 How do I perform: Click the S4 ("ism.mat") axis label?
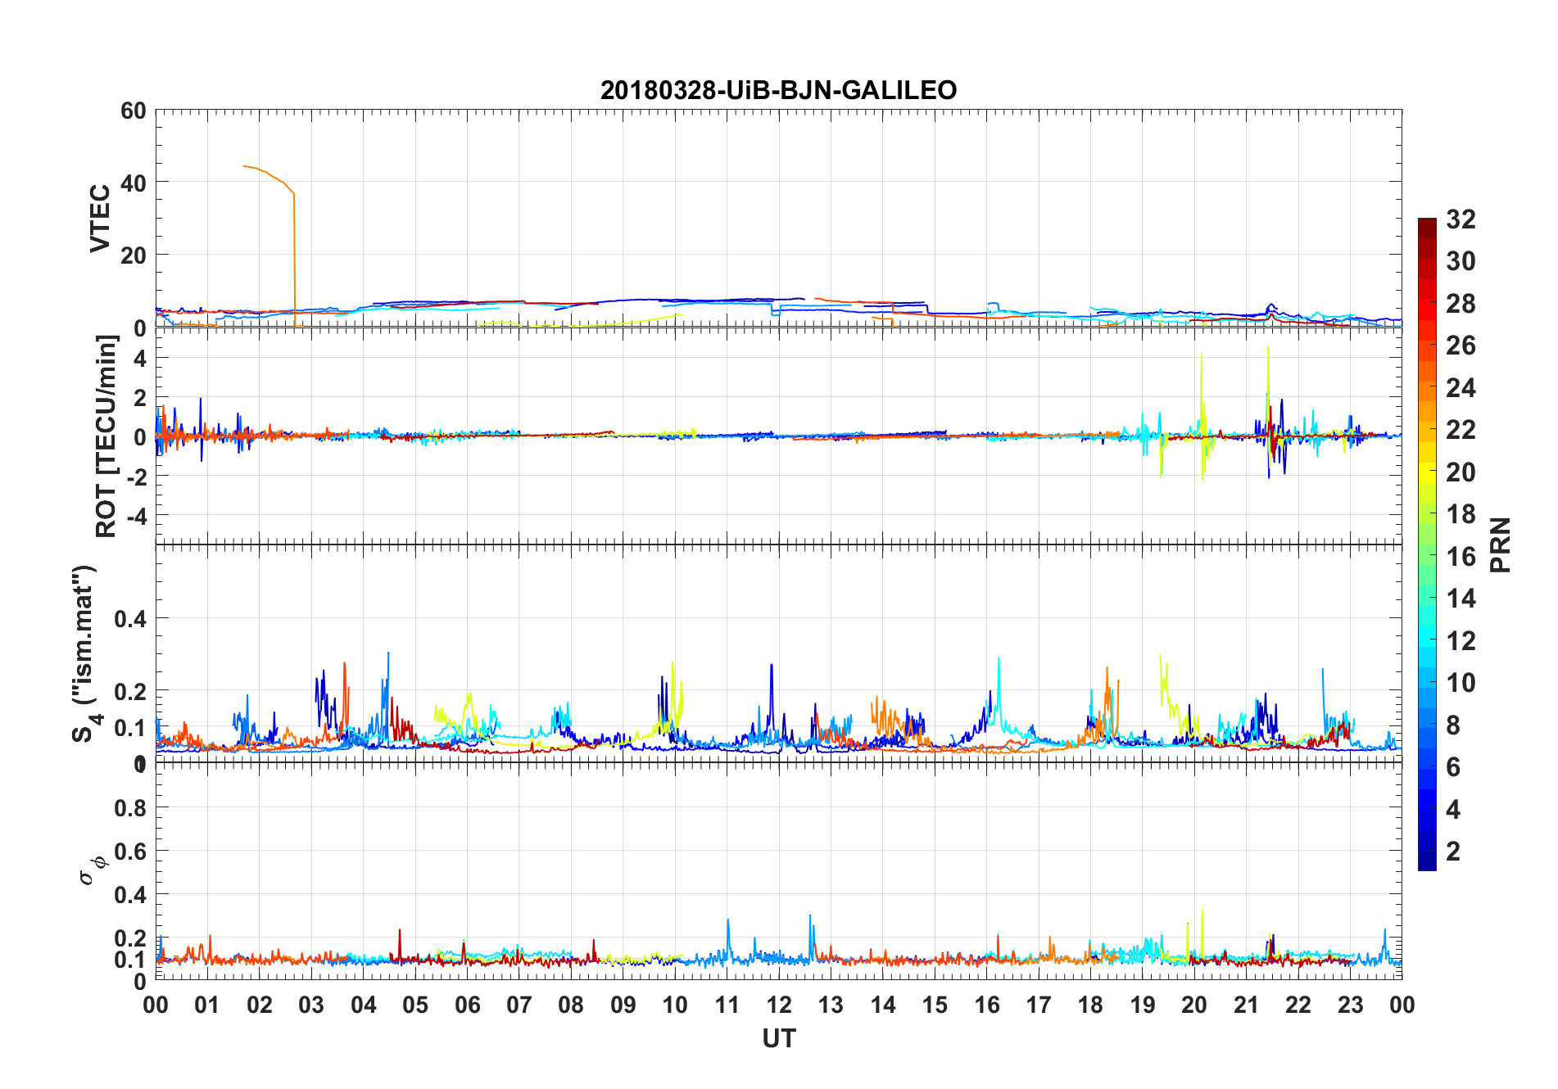click(86, 653)
